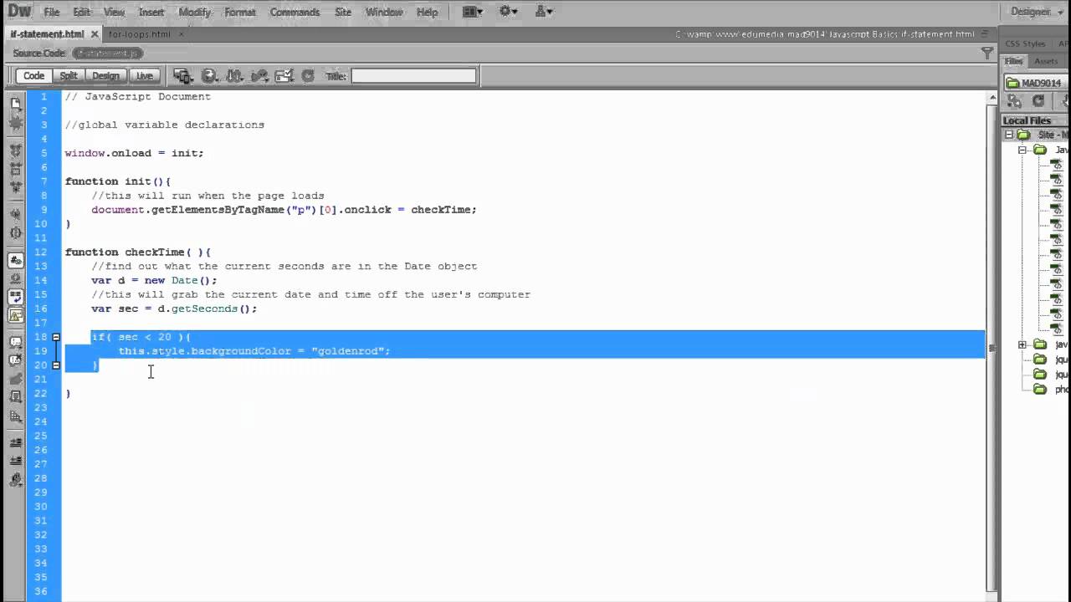1071x602 pixels.
Task: Click the Check Browser Compatibility icon
Action: [284, 75]
